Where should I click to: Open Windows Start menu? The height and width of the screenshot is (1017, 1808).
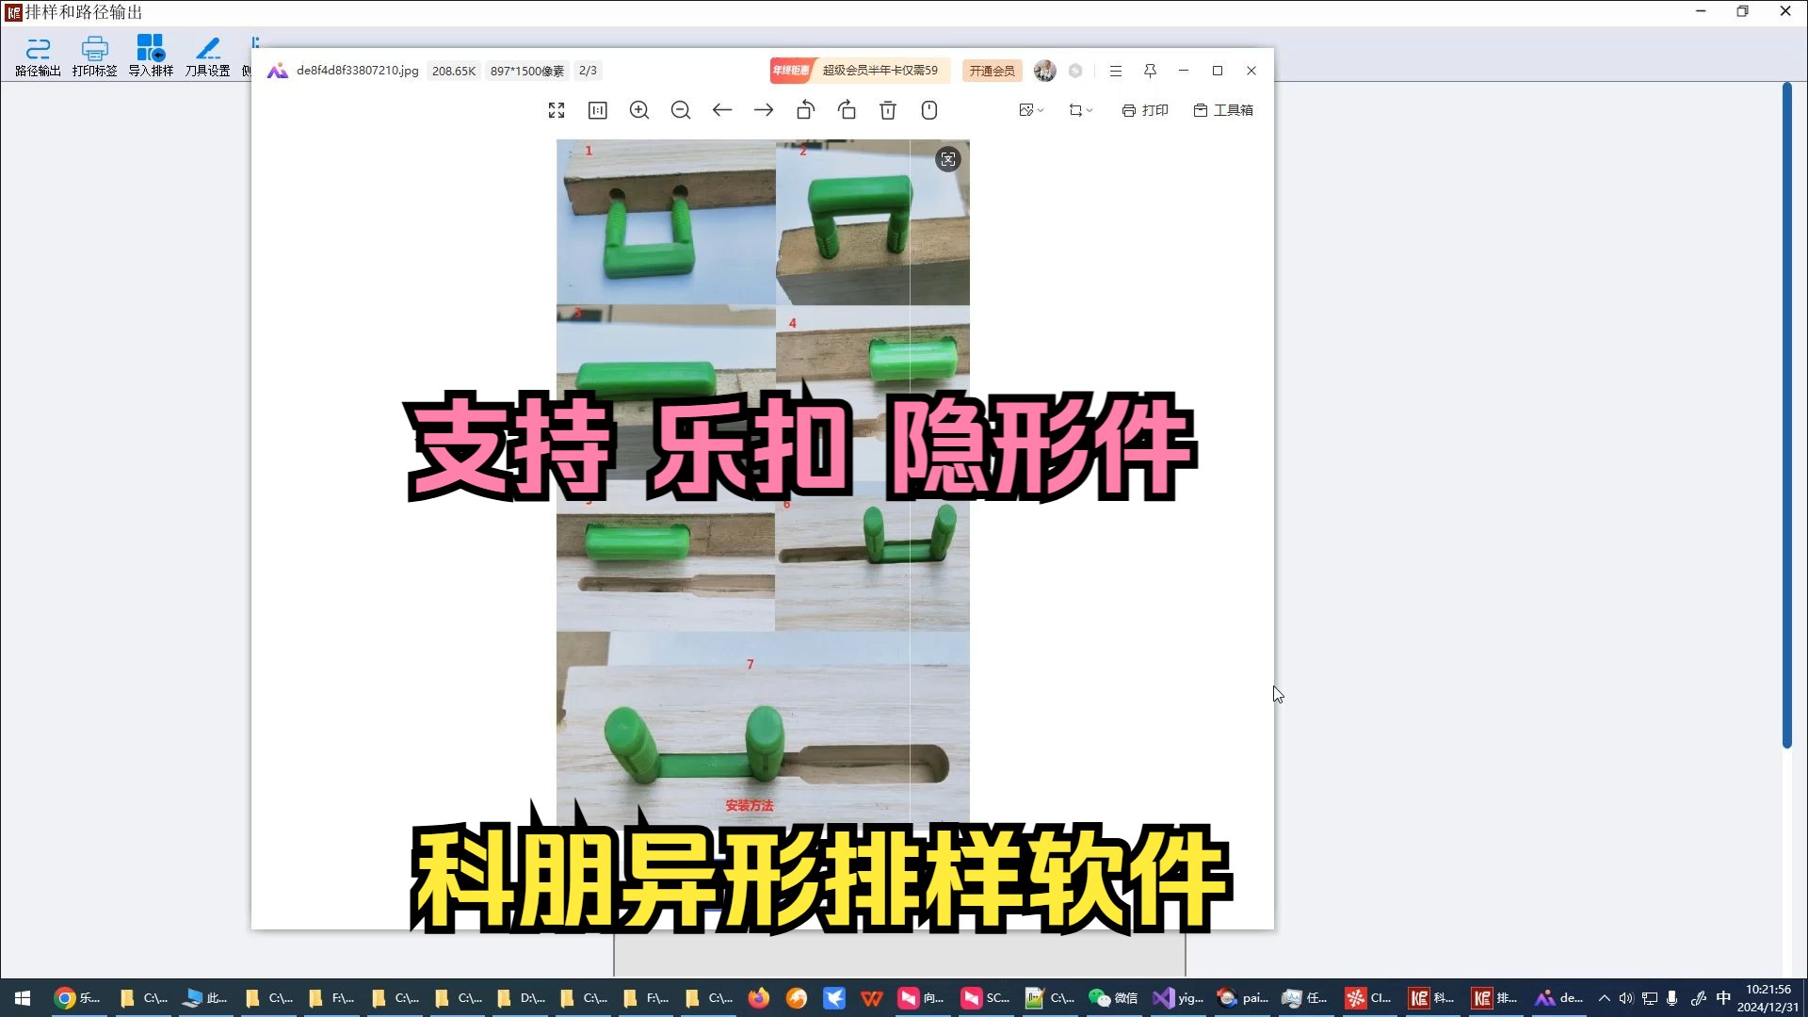coord(23,998)
